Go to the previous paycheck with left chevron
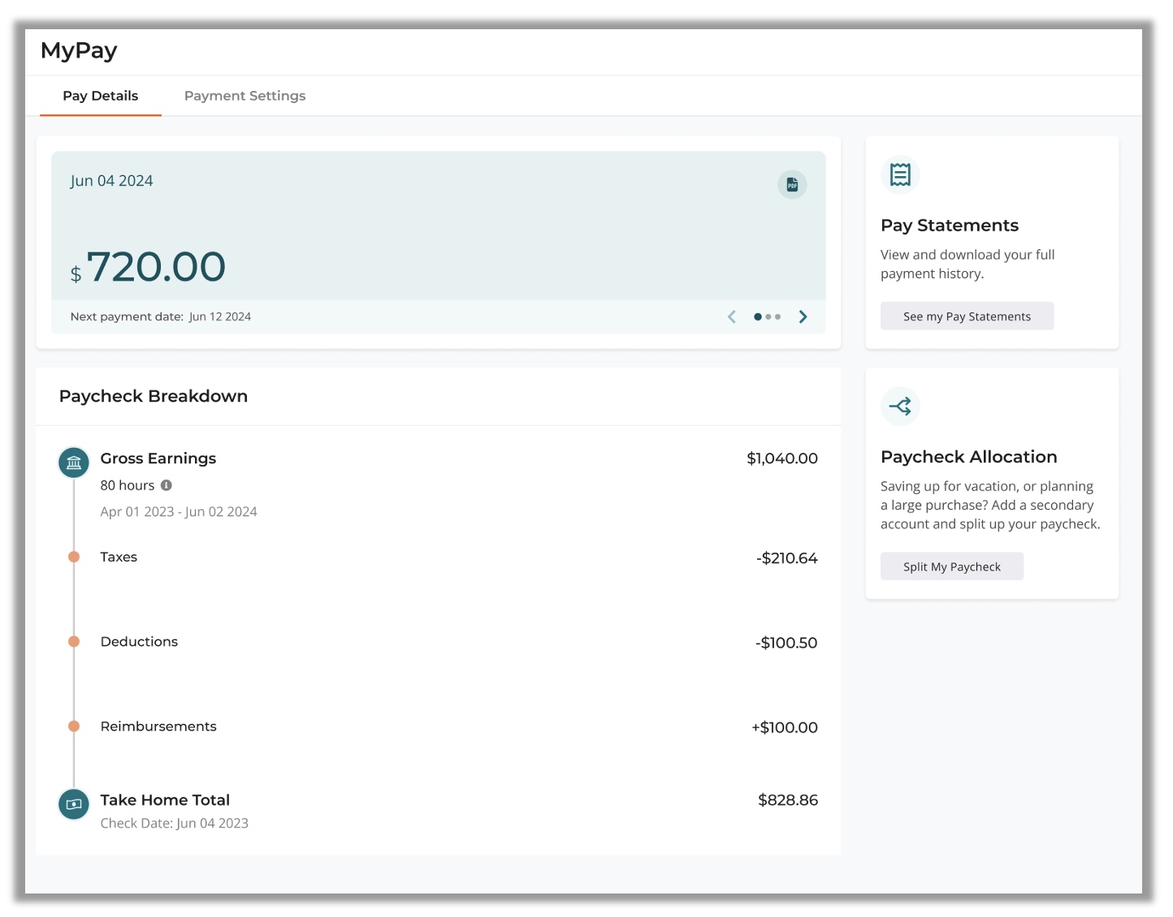 click(732, 316)
